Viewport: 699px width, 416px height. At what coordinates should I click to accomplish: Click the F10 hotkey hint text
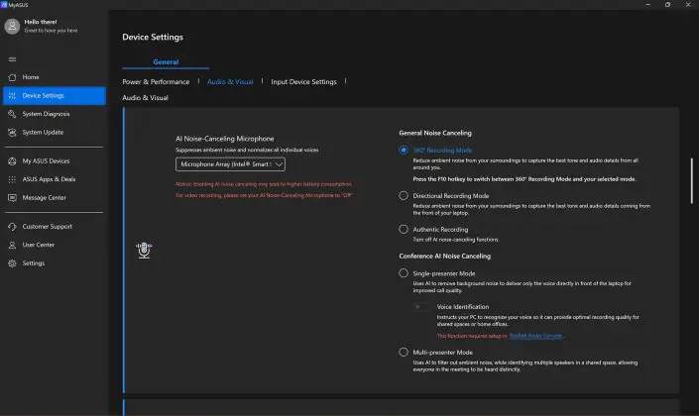524,179
